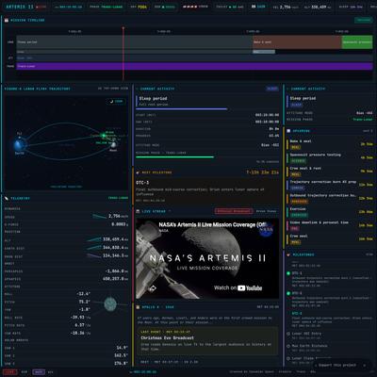
Task: Open Watch on YouTube link
Action: (x=238, y=287)
